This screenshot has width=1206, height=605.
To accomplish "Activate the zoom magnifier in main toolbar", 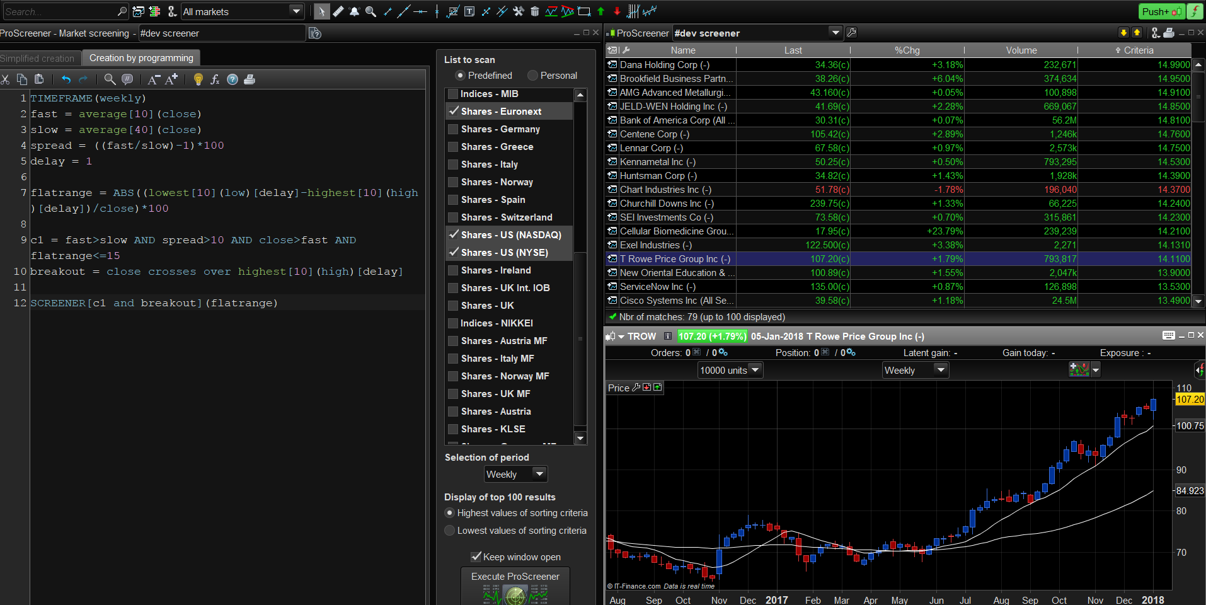I will pyautogui.click(x=370, y=11).
